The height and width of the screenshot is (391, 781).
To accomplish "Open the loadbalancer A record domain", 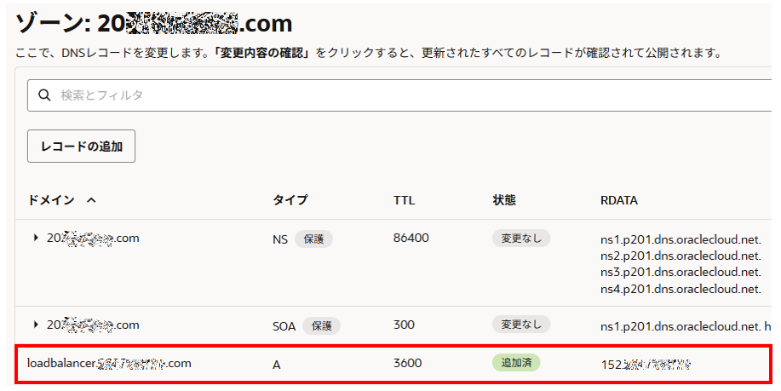I will coord(109,363).
